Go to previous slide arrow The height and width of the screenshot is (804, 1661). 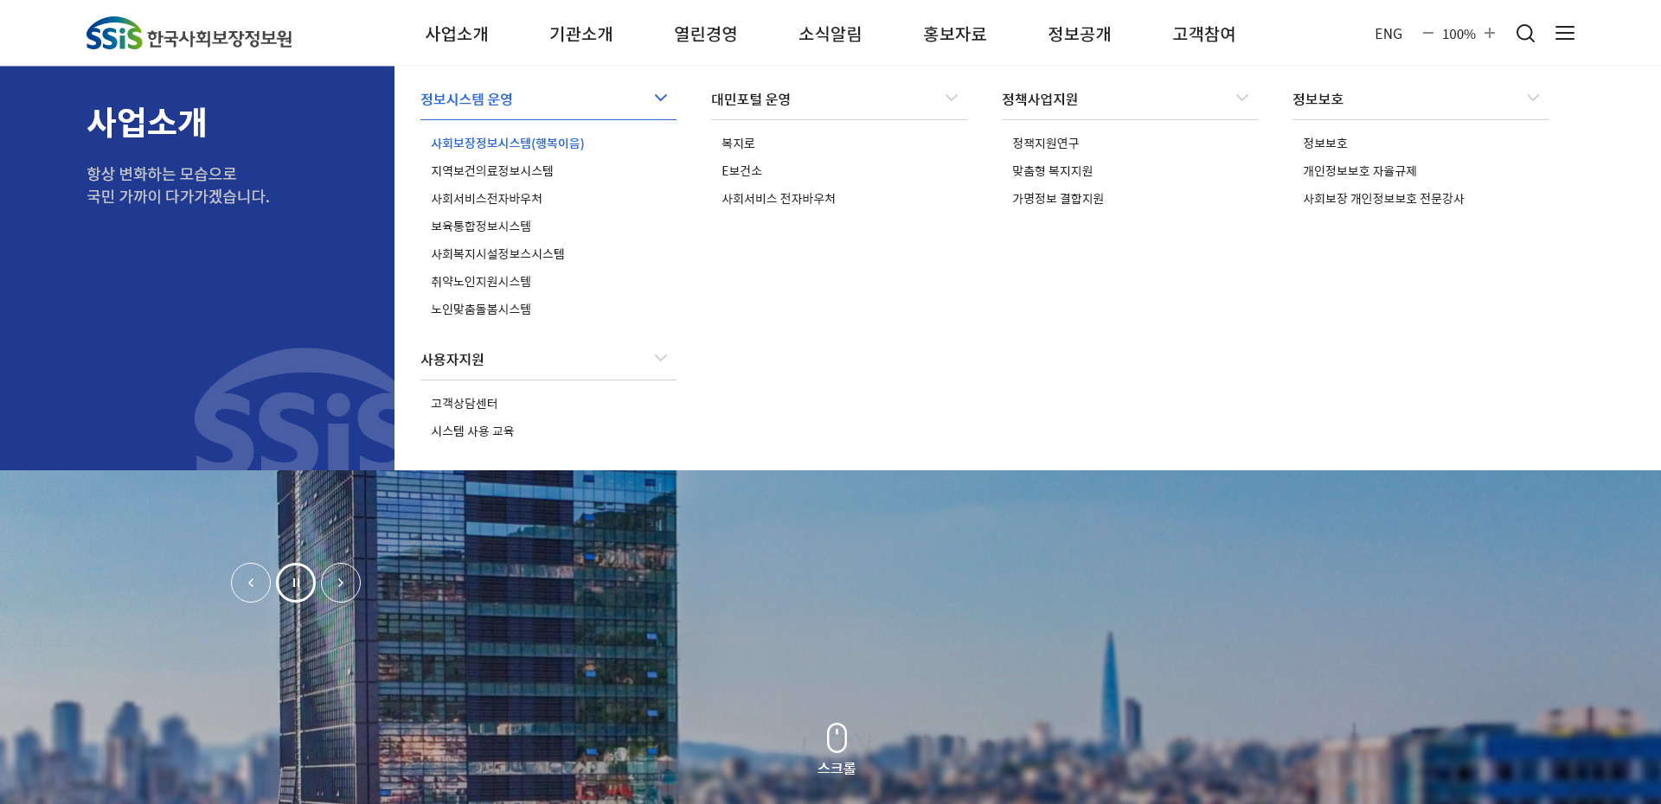click(x=251, y=583)
